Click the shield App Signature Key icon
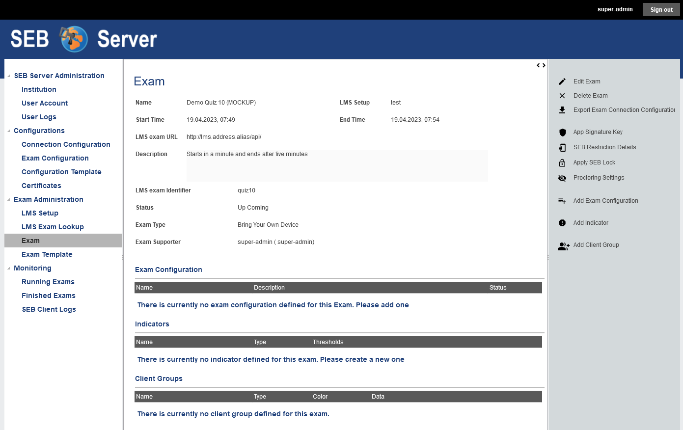The height and width of the screenshot is (430, 683). click(562, 132)
